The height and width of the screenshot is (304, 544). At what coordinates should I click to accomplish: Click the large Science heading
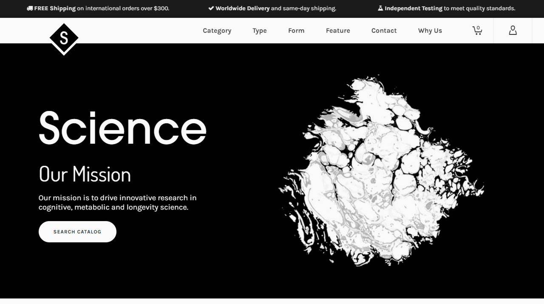pyautogui.click(x=122, y=128)
